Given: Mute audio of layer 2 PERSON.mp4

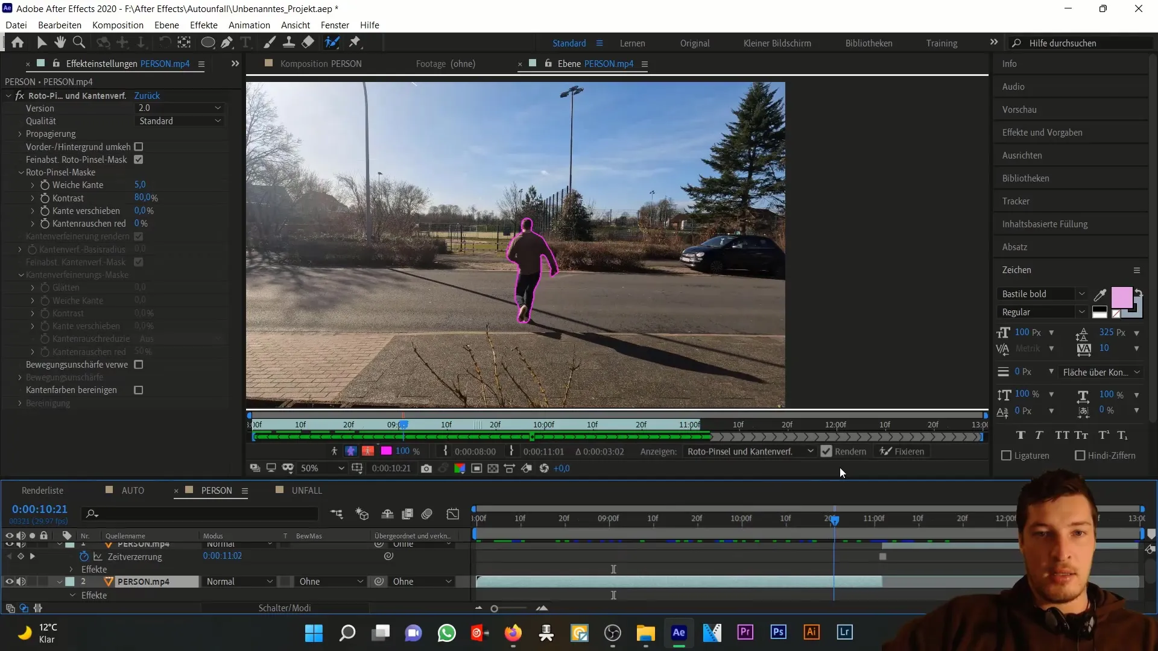Looking at the screenshot, I should click(x=21, y=582).
